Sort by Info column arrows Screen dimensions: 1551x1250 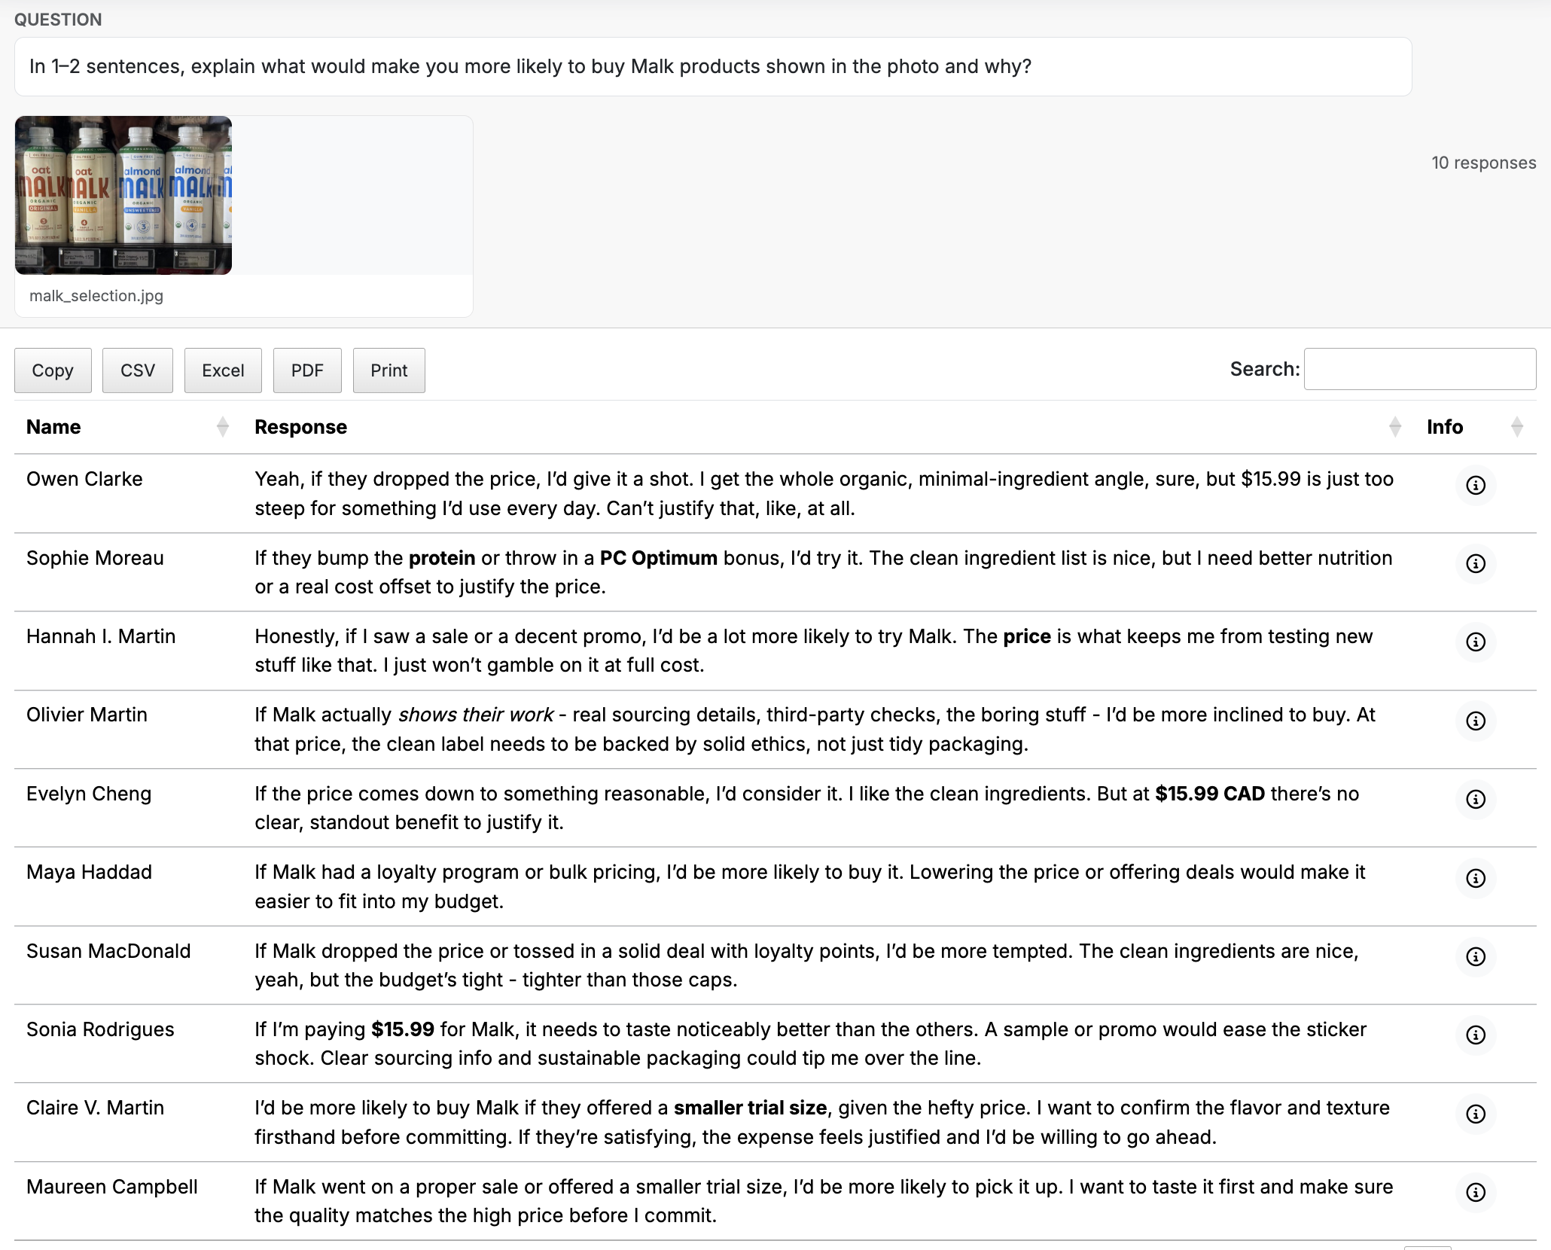(1516, 427)
